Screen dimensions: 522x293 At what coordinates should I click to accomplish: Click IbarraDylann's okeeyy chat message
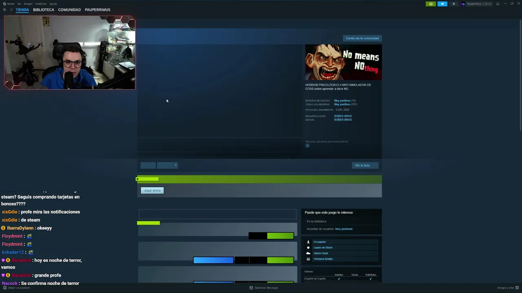[x=27, y=228]
